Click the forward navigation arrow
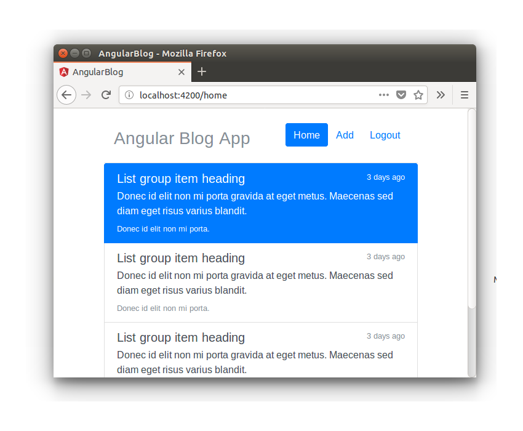 click(86, 95)
